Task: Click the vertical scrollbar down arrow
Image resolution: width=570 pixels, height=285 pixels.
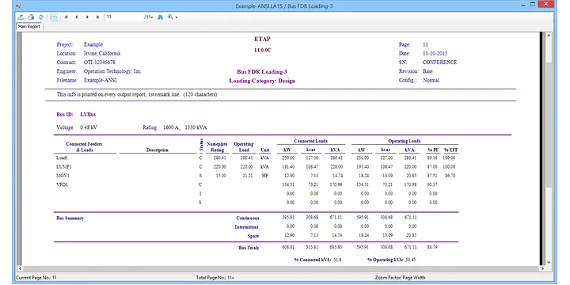Action: tap(549, 262)
